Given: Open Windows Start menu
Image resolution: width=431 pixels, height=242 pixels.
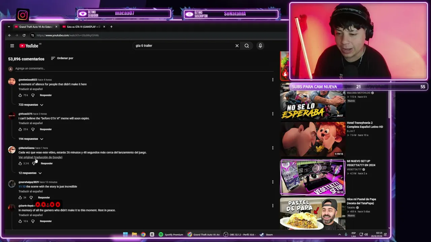Looking at the screenshot, I should click(x=125, y=235).
